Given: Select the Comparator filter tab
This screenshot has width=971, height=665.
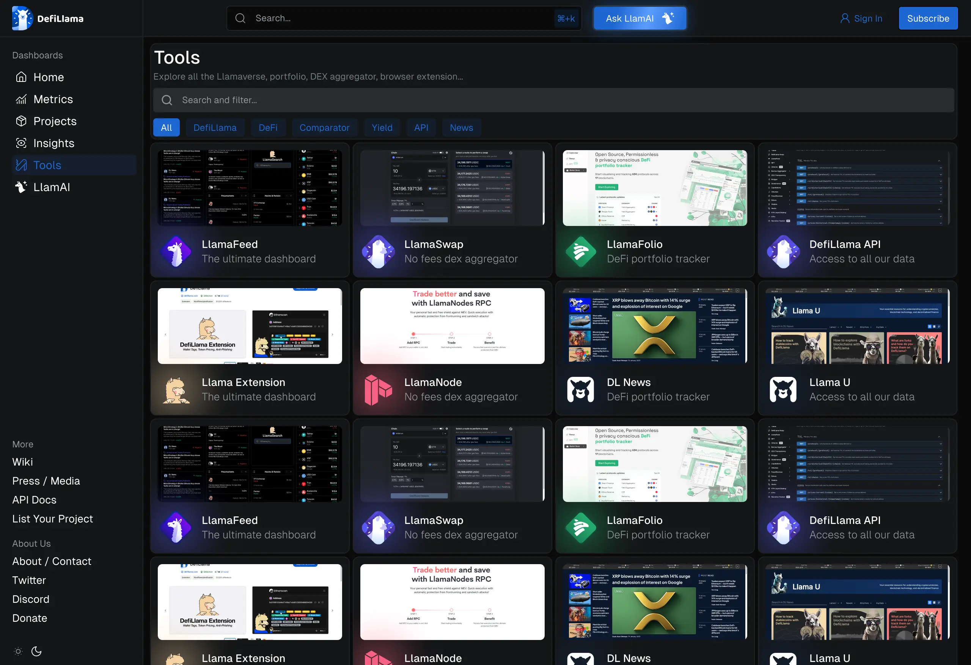Looking at the screenshot, I should click(x=324, y=127).
